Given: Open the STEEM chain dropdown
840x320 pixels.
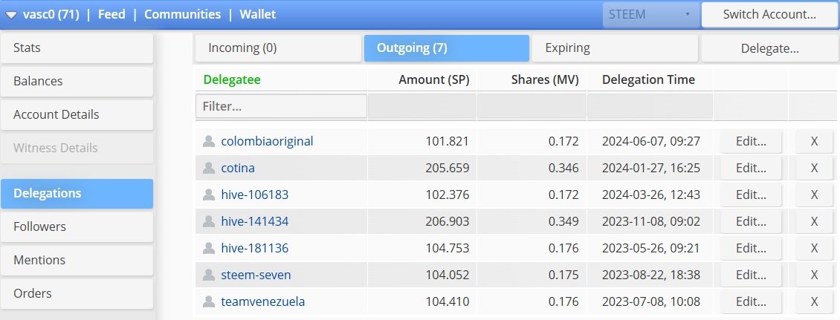Looking at the screenshot, I should 651,14.
